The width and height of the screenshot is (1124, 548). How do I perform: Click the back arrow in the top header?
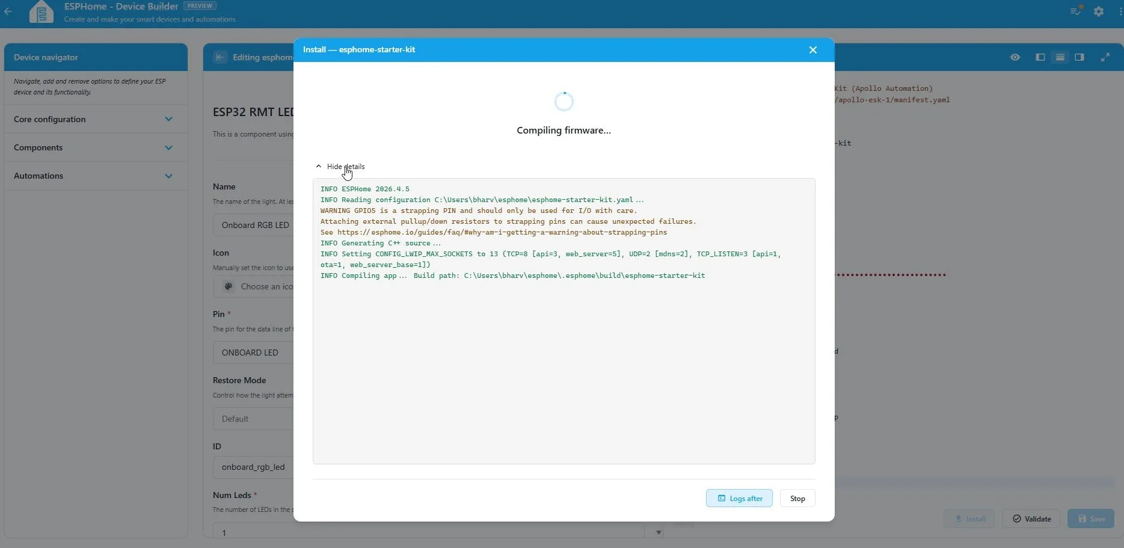(8, 11)
